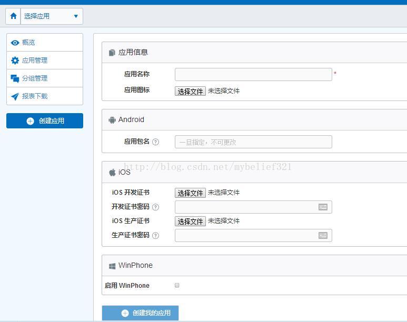
Task: Enable the 启用 WinPhone checkbox
Action: [177, 285]
